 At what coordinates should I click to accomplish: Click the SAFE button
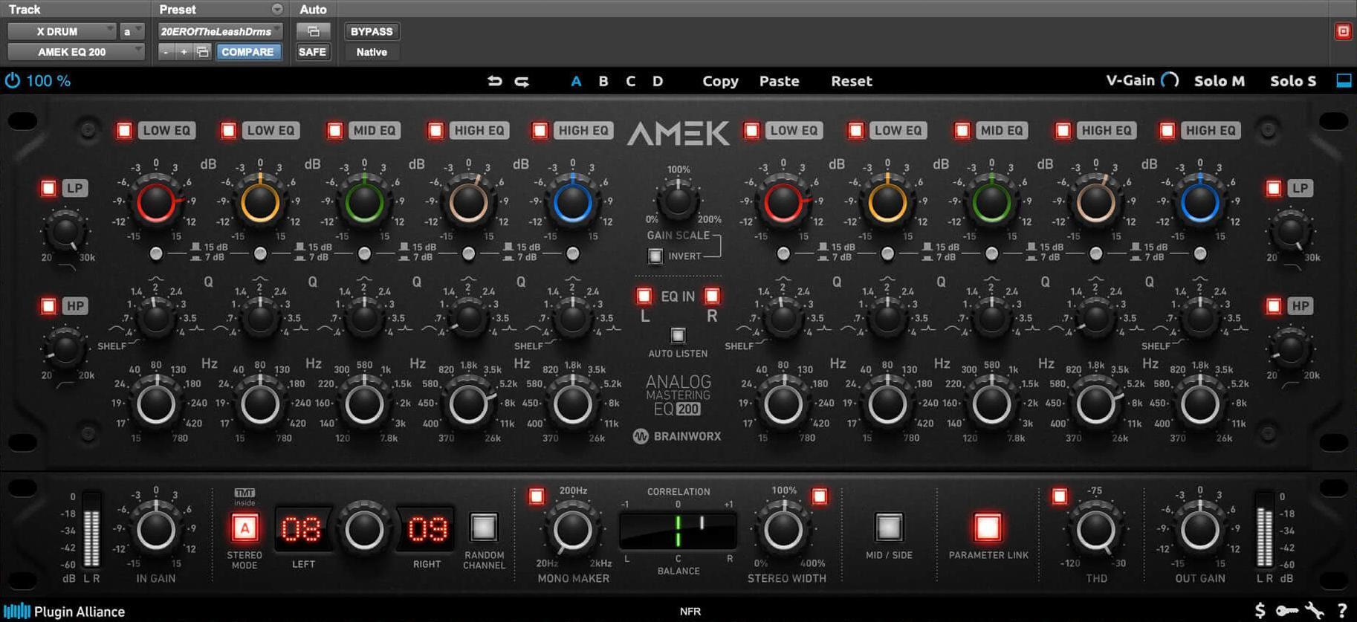(313, 52)
